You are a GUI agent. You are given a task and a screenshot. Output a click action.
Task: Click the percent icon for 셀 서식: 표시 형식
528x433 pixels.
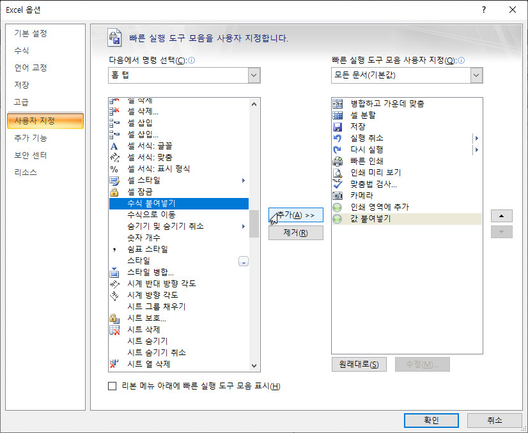click(114, 169)
